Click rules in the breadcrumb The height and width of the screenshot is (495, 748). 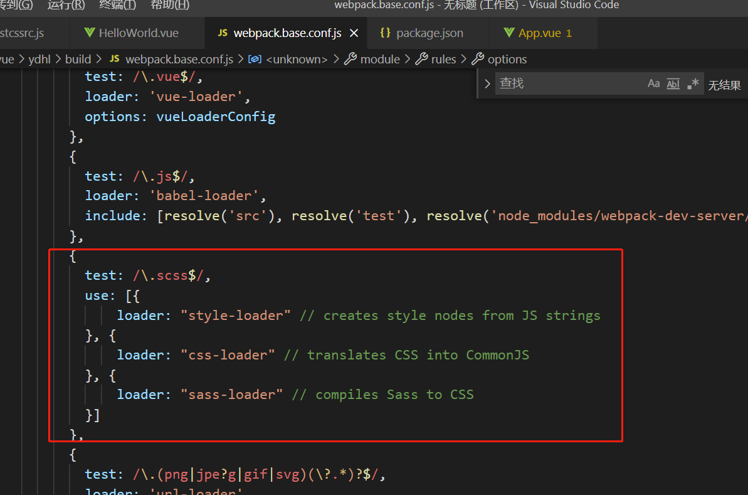444,59
